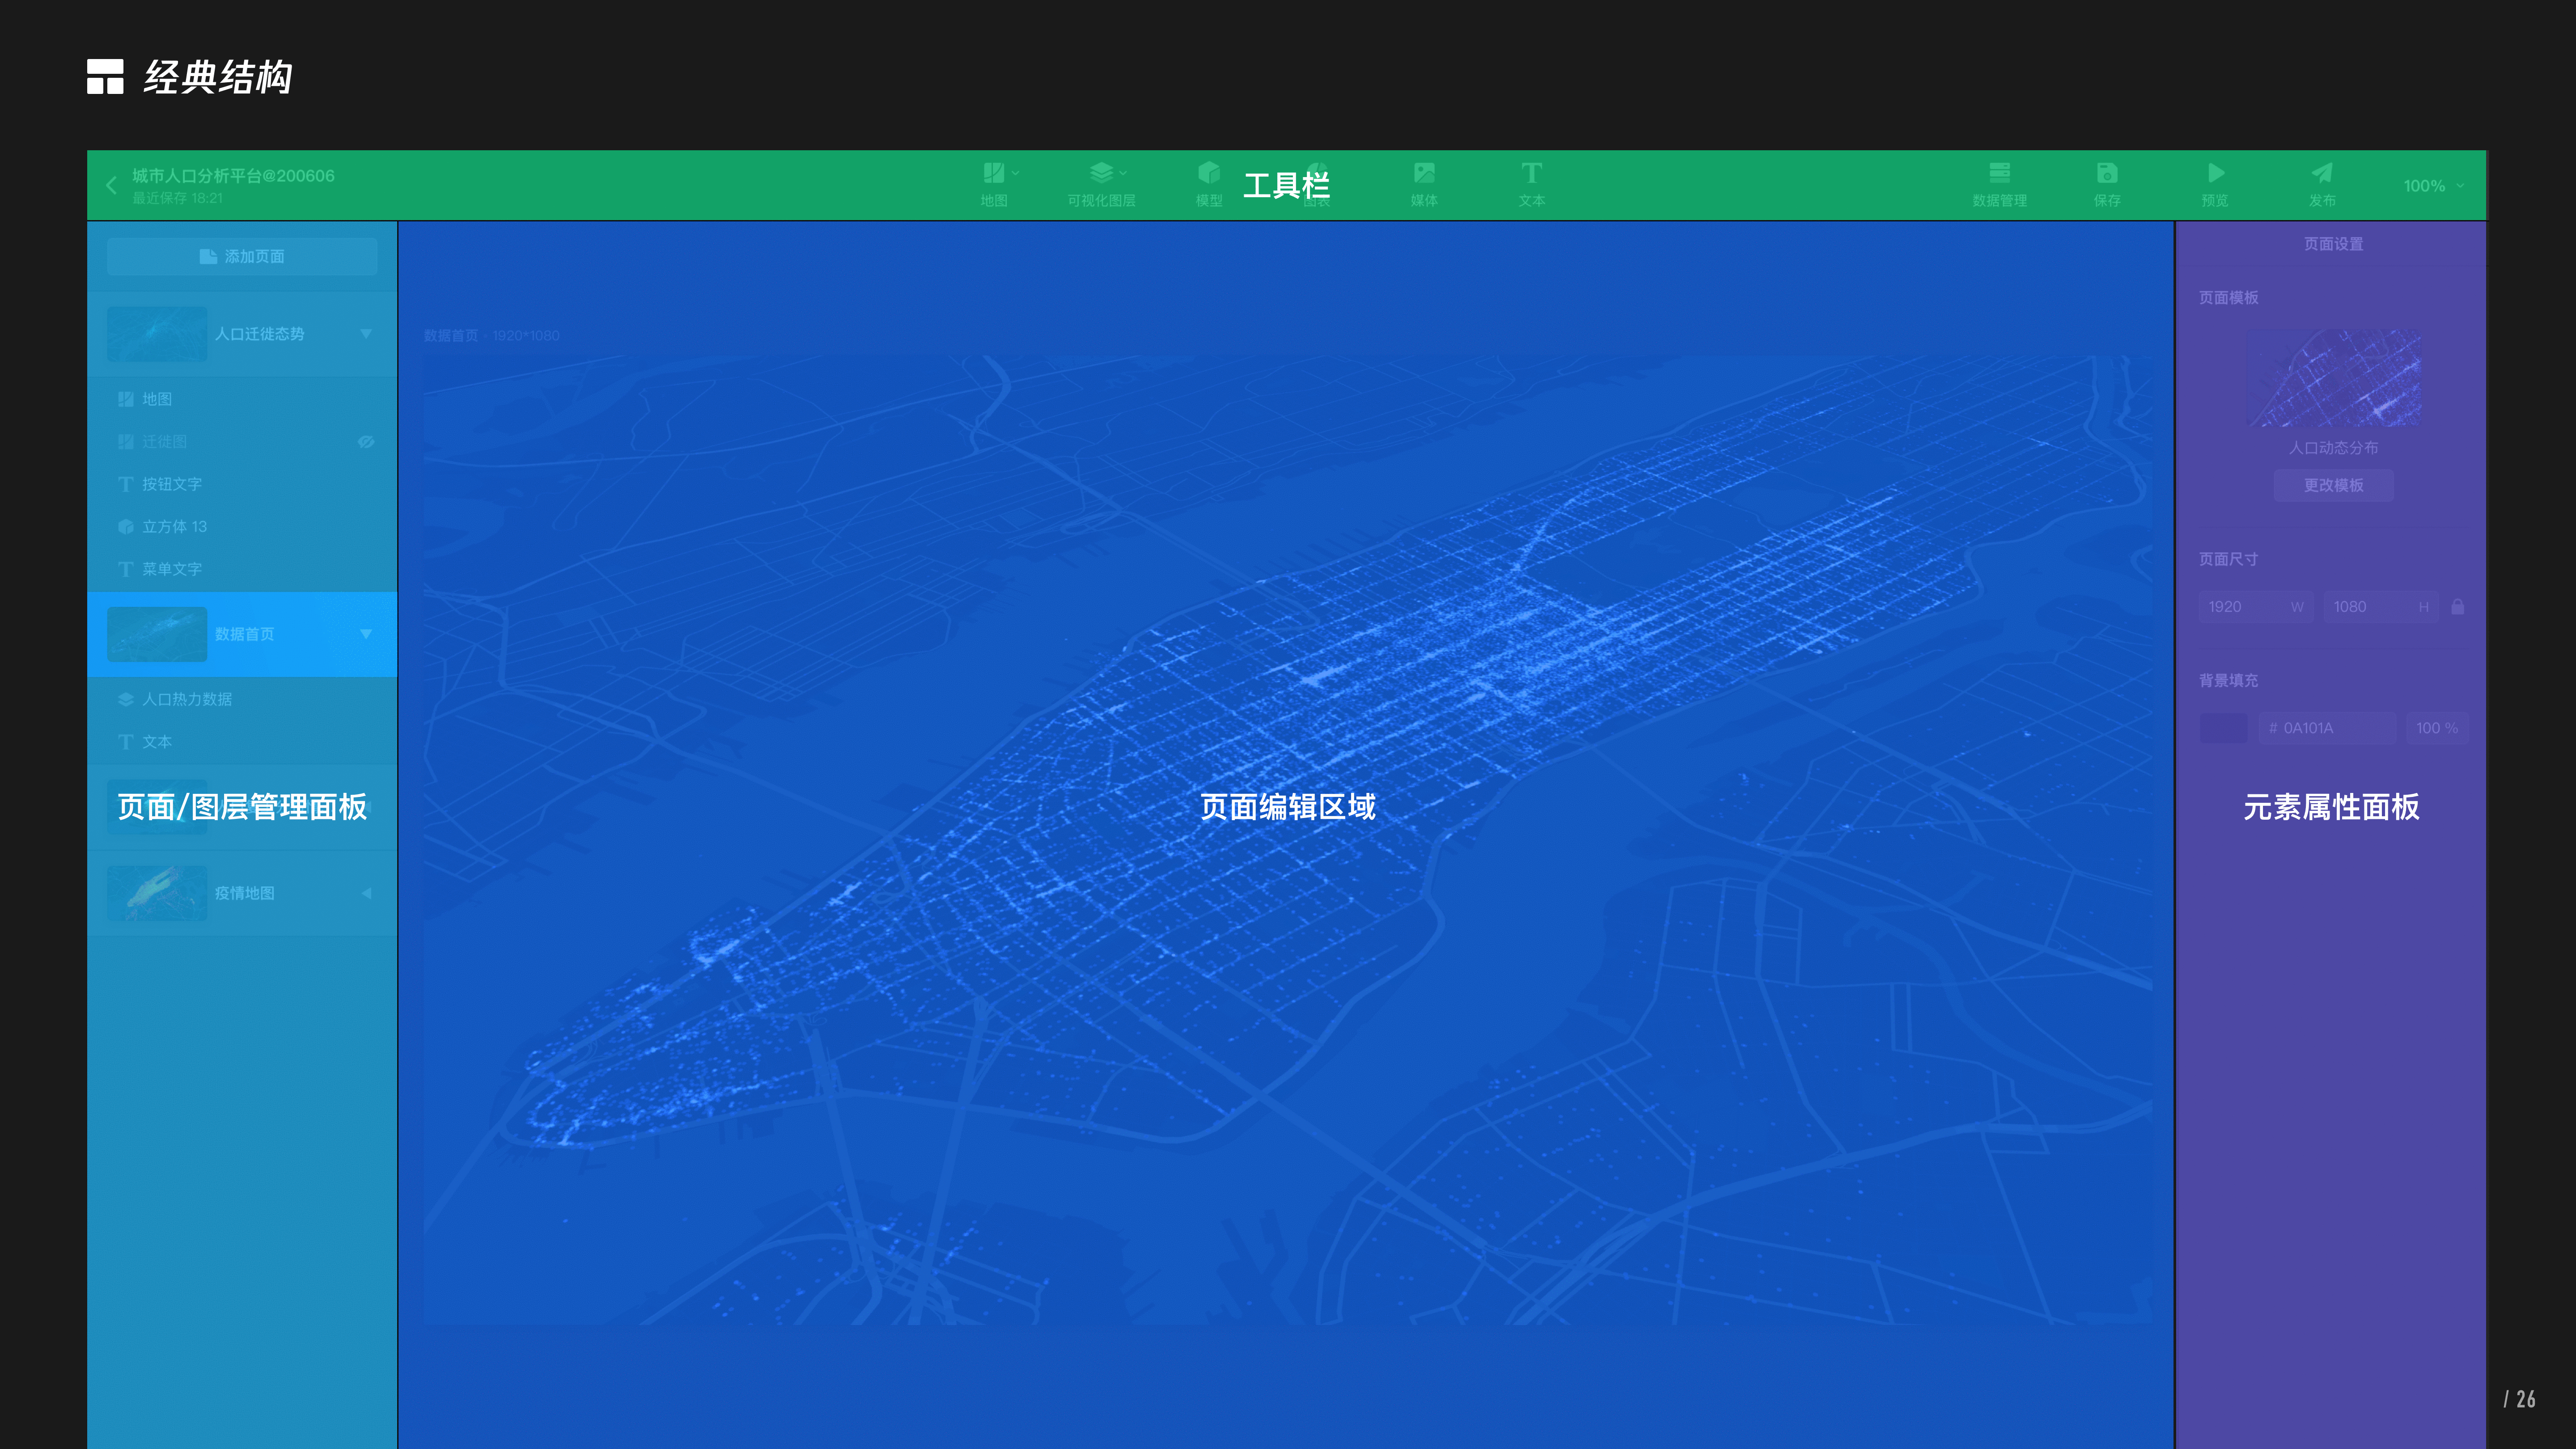Select the 立方体 13 layer item

coord(174,526)
